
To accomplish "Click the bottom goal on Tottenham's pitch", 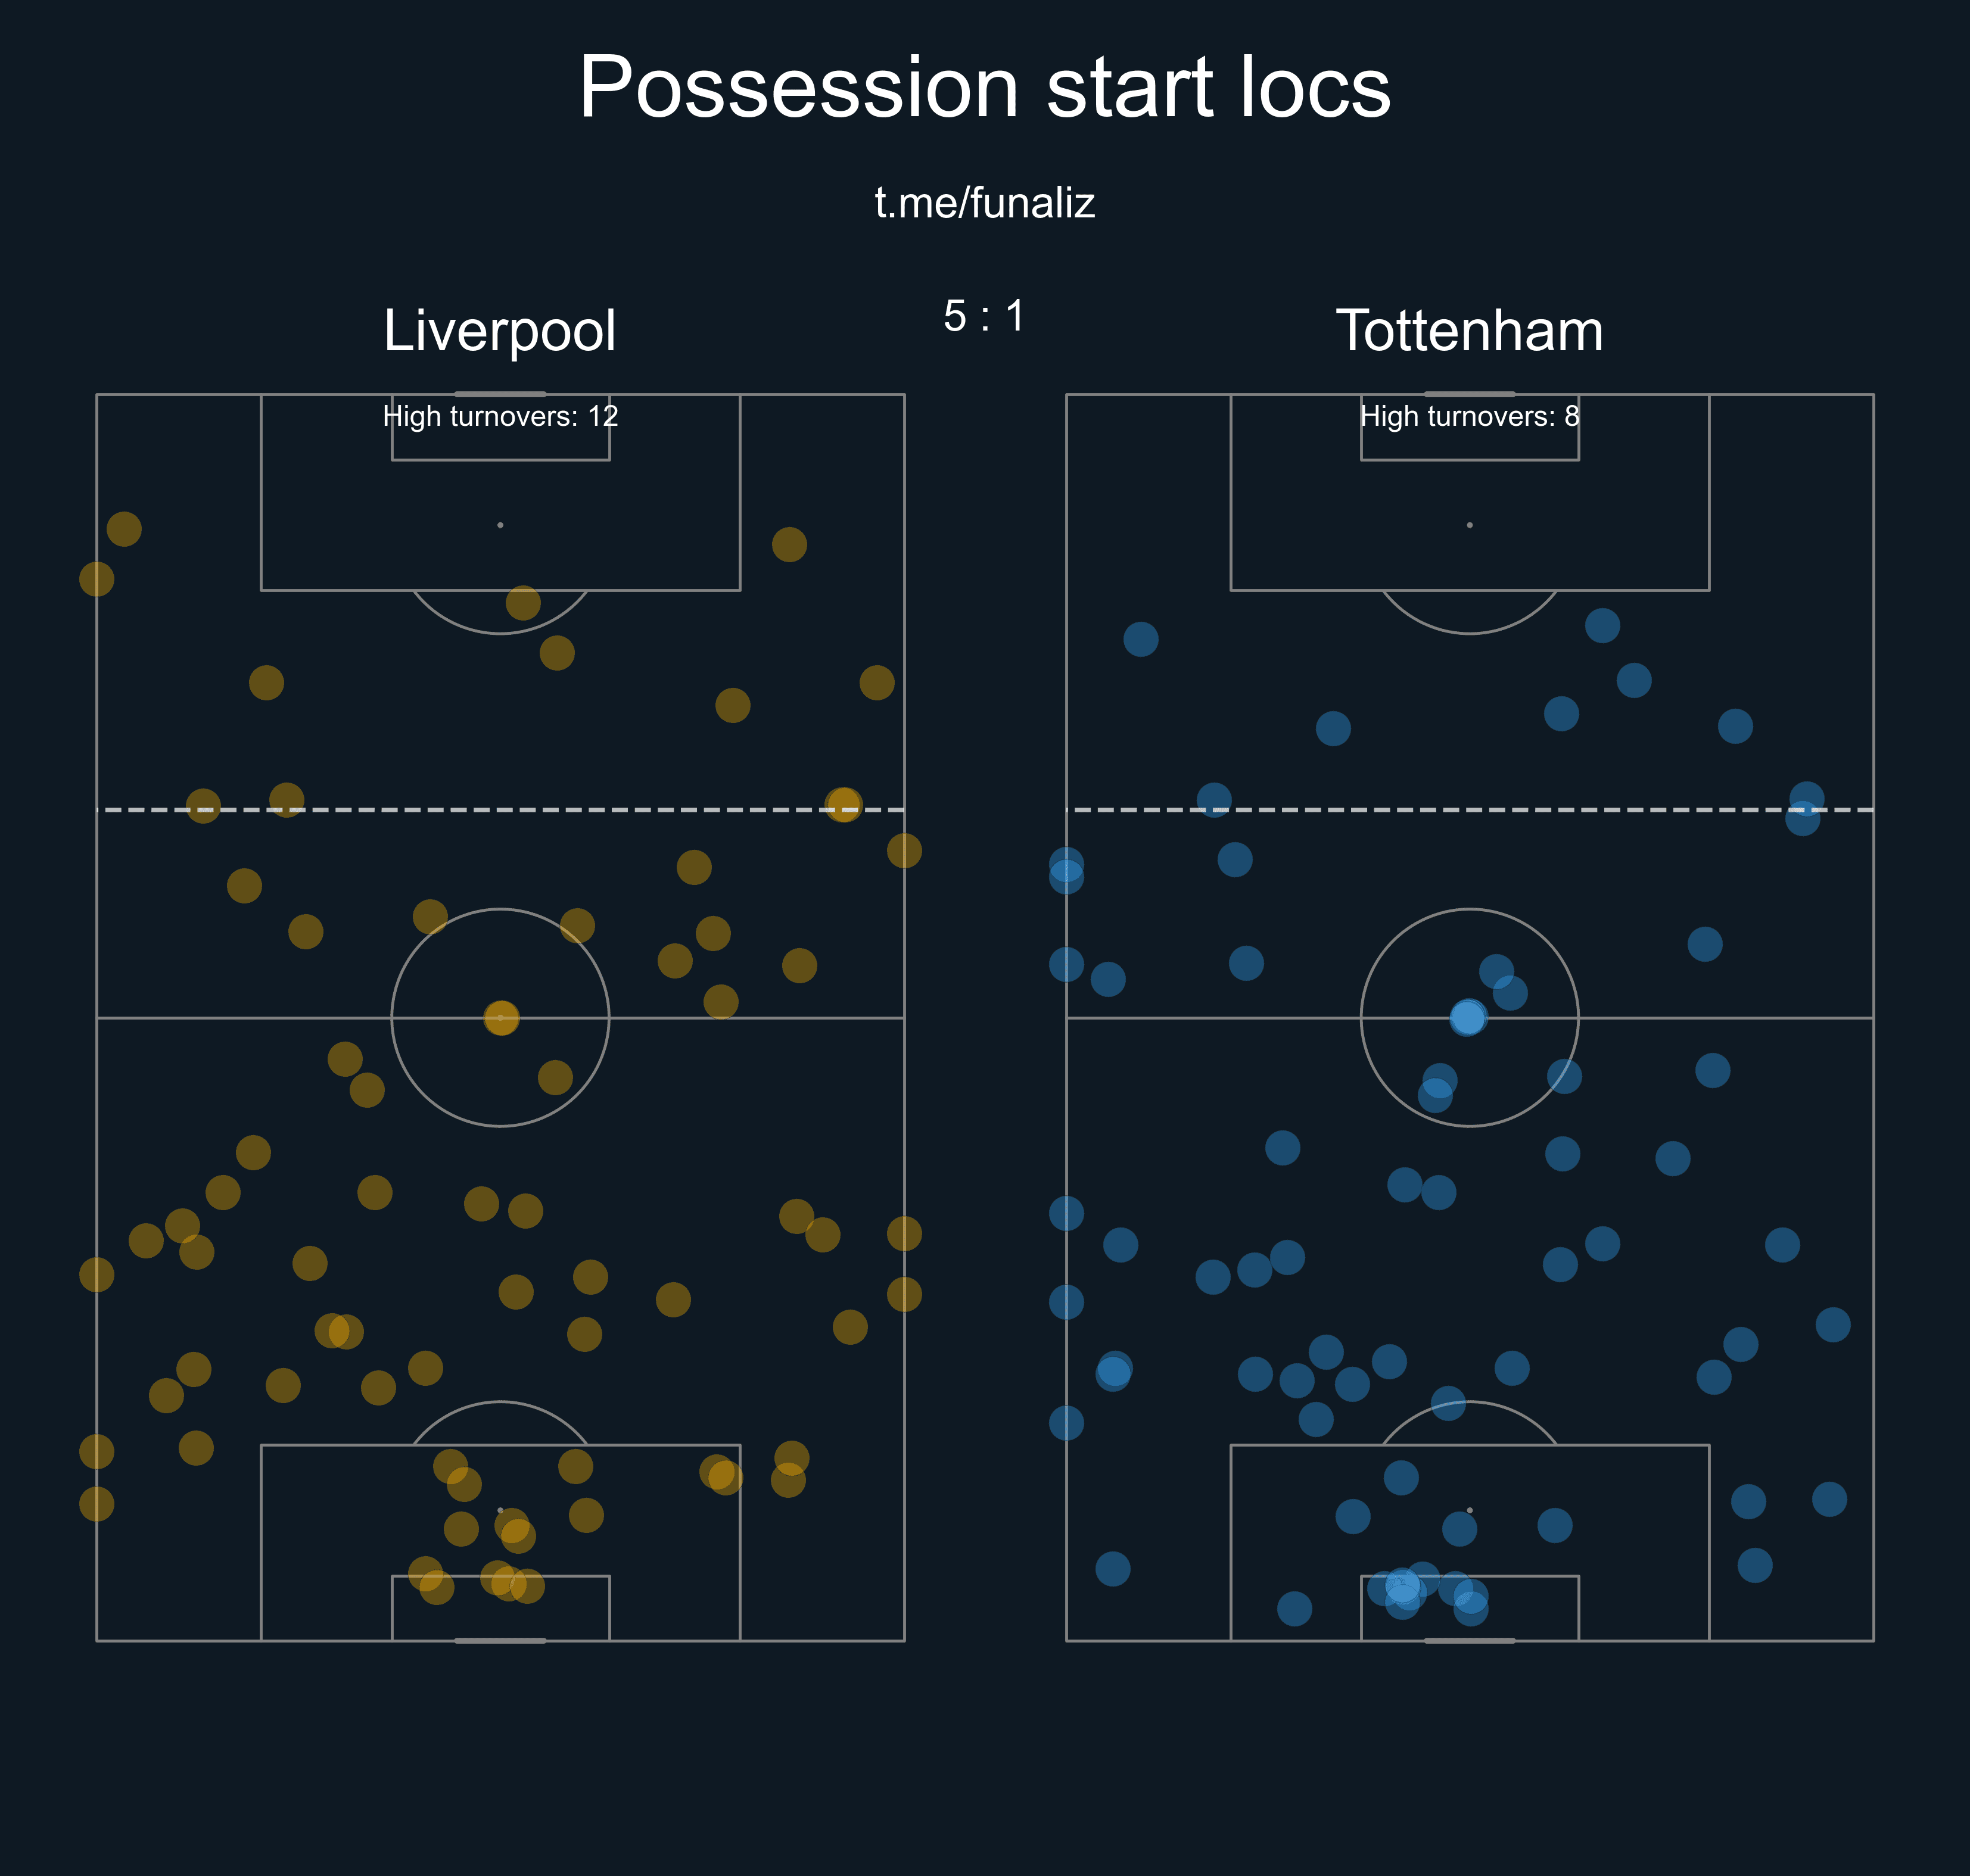I will tap(1469, 1641).
